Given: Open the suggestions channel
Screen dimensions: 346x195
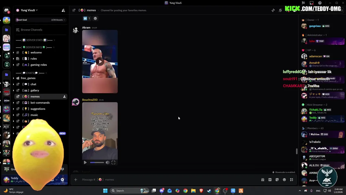Looking at the screenshot, I should 41,109.
